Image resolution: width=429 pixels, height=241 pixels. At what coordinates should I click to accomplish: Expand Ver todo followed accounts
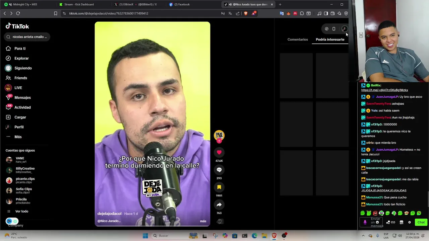click(21, 211)
